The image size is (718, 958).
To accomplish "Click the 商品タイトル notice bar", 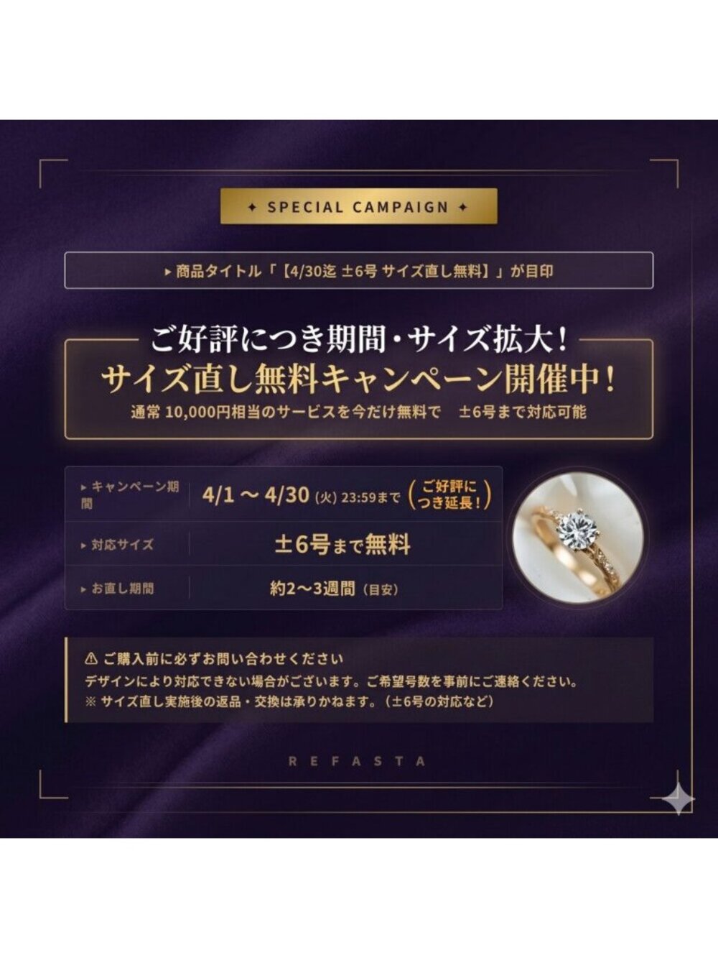I will click(x=359, y=270).
